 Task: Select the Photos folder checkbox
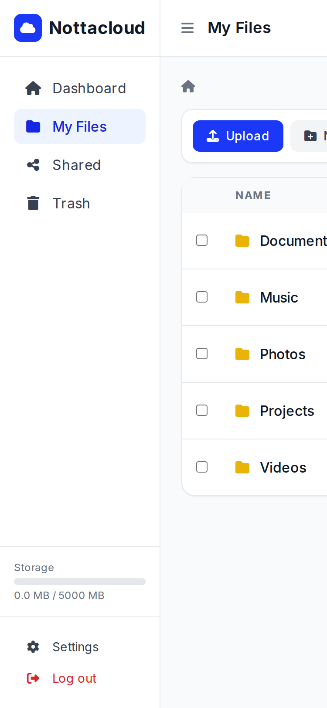pos(202,354)
